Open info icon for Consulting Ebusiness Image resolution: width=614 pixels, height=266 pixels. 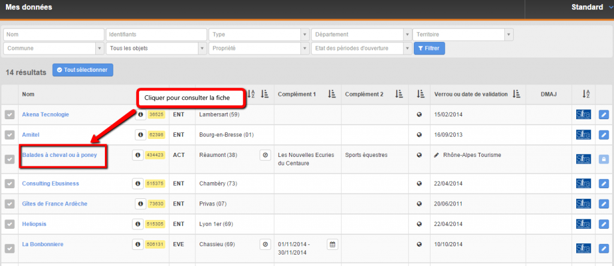tap(137, 183)
